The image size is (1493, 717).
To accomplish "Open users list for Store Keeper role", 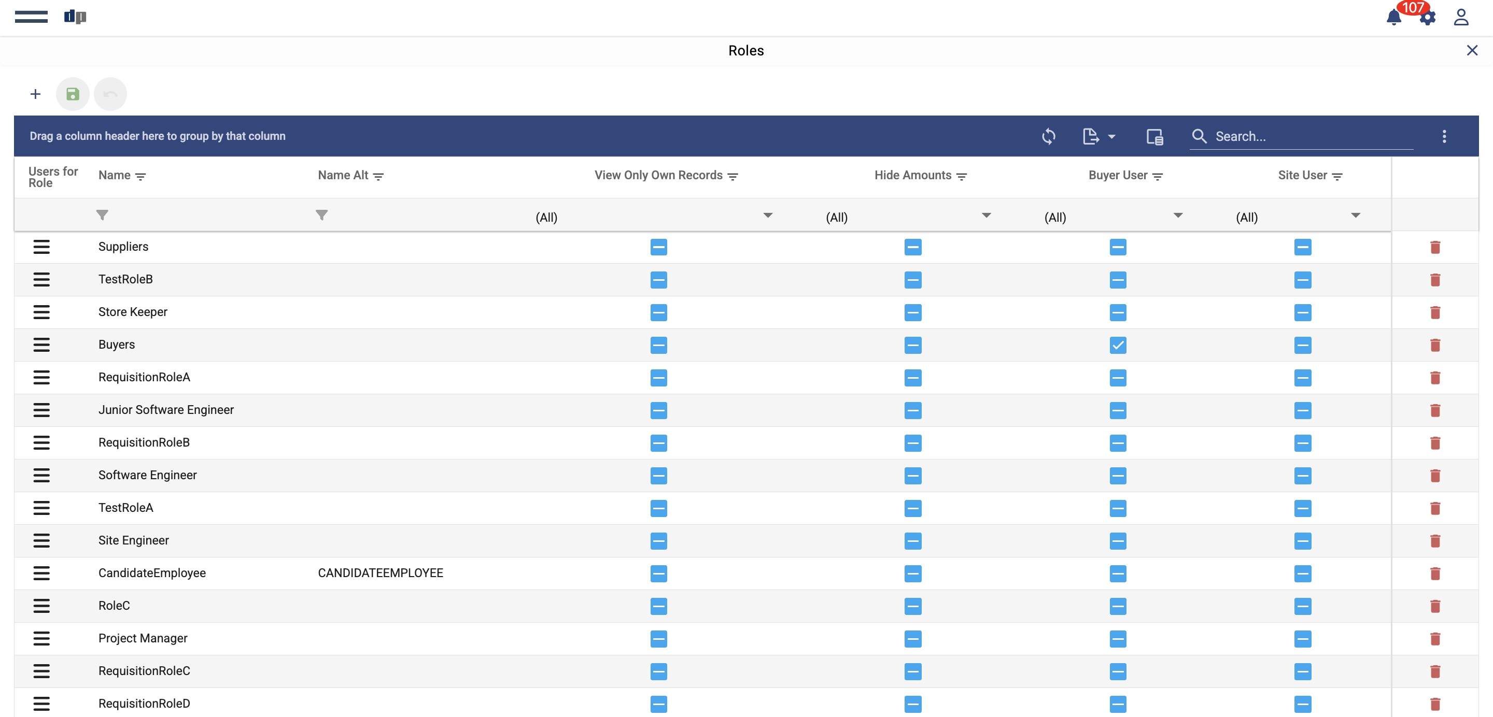I will click(x=41, y=312).
